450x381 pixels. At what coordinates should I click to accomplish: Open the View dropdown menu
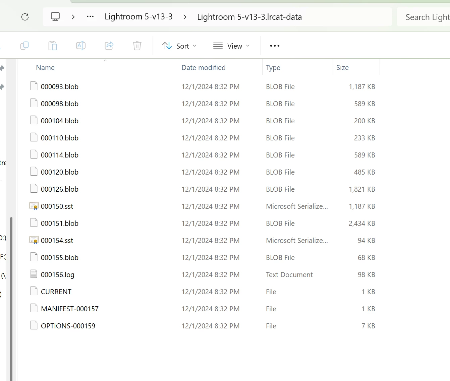point(231,46)
